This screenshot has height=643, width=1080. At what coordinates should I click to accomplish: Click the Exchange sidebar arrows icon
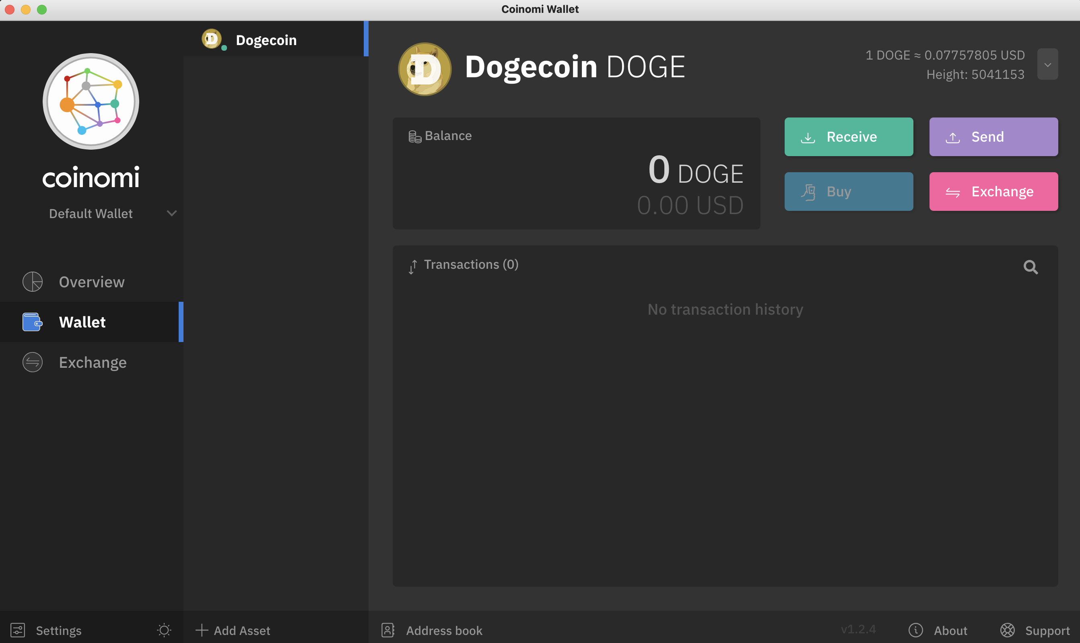coord(33,362)
